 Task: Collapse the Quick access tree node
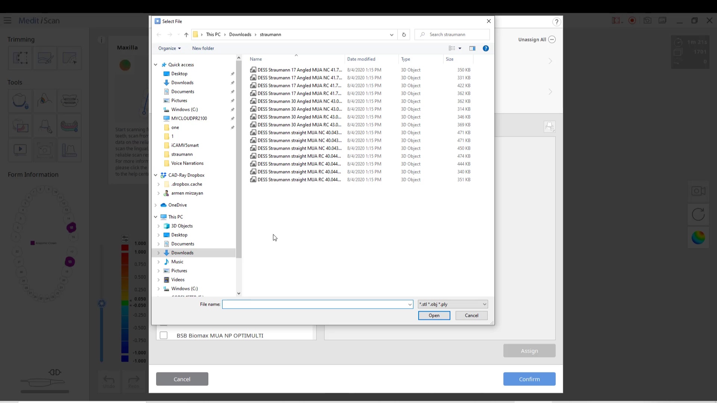[x=156, y=65]
